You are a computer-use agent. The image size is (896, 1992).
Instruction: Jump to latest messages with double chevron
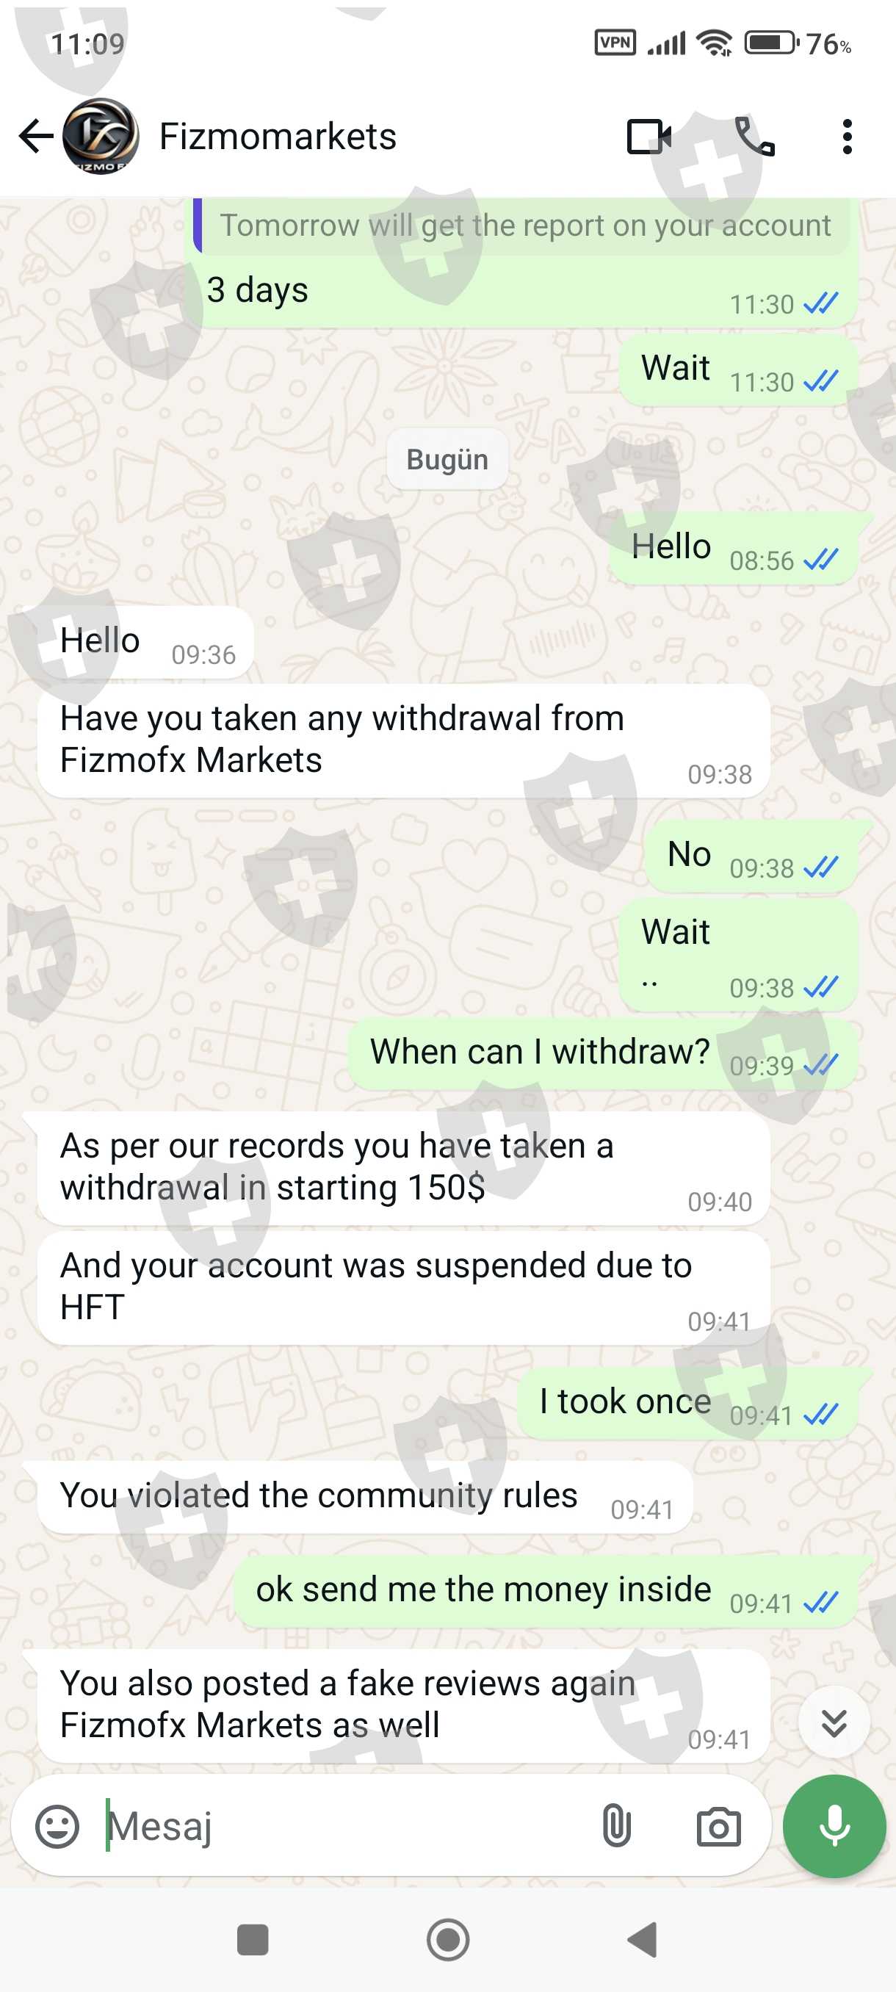tap(834, 1723)
